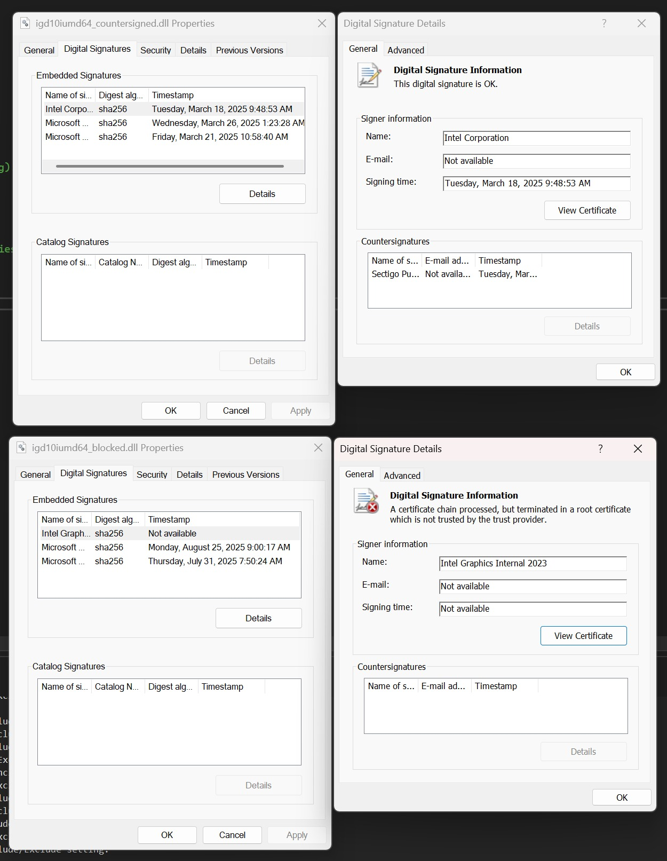Click the file icon in blocked.dll Properties title
Viewport: 667px width, 861px height.
tap(21, 447)
